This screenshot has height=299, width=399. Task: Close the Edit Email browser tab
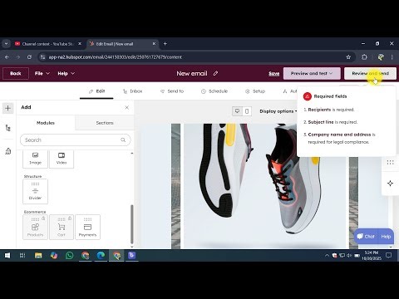[154, 44]
